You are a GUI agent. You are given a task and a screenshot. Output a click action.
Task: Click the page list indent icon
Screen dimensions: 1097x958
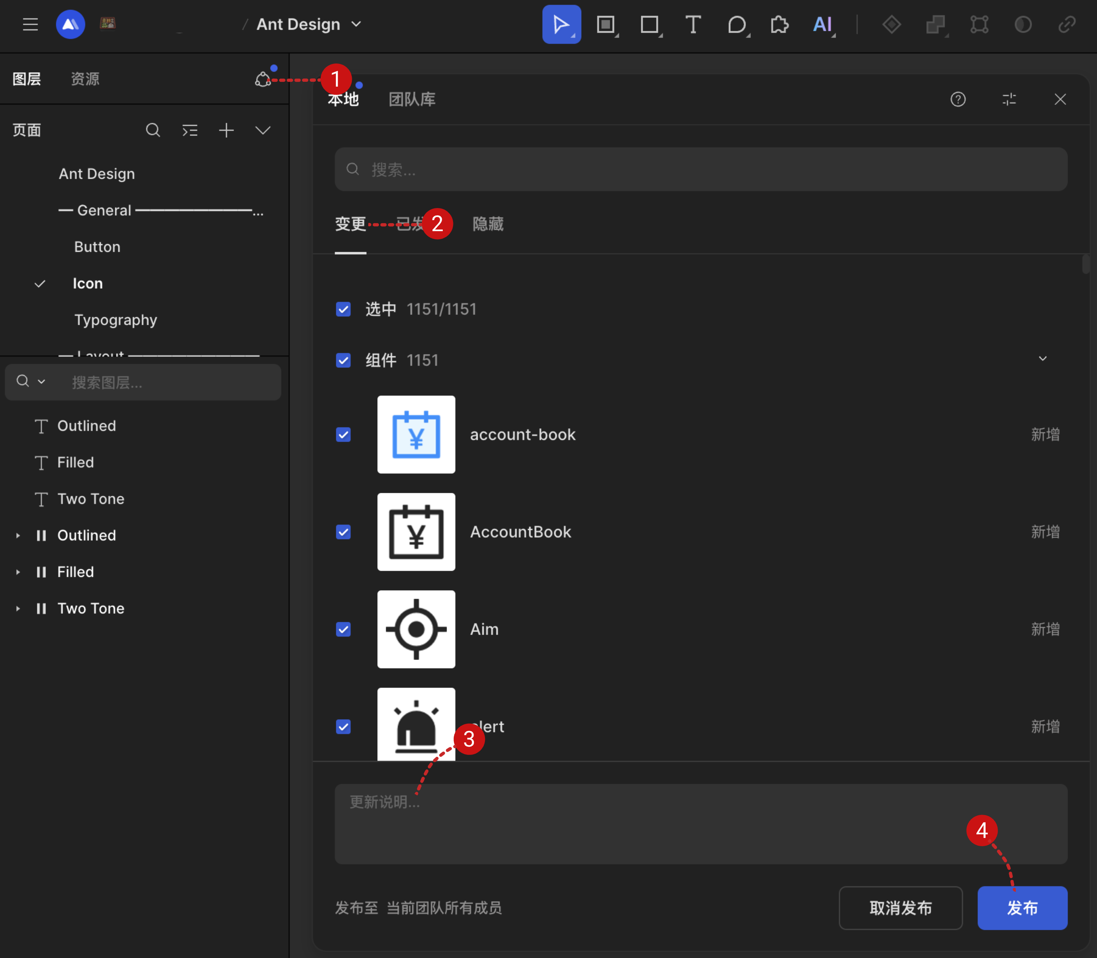190,130
